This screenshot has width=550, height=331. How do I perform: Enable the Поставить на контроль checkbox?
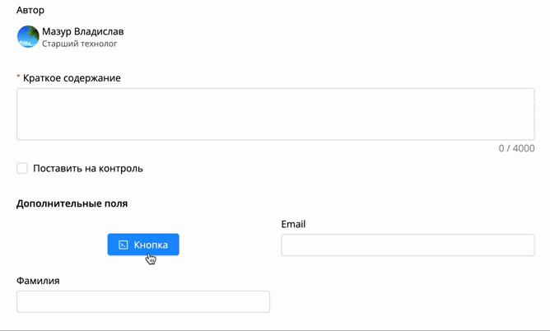(x=22, y=168)
